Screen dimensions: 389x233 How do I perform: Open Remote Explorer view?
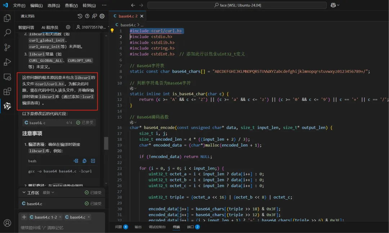[7, 77]
